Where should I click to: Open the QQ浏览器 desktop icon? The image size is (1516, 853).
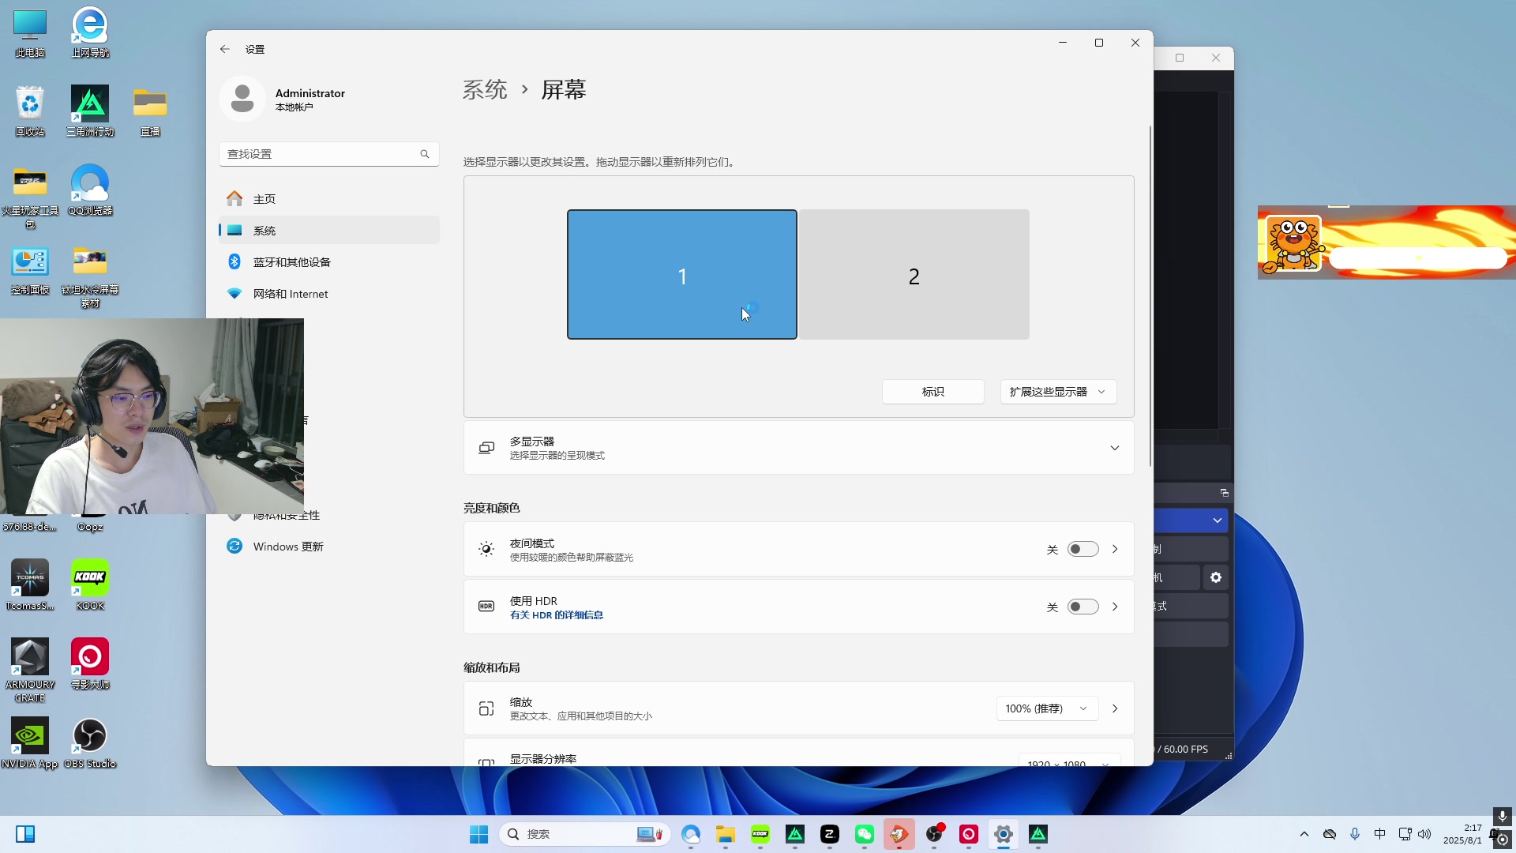90,190
